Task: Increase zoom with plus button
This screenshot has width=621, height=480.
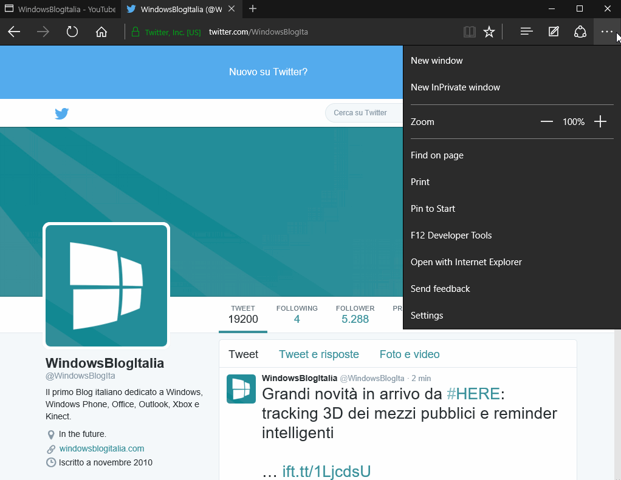Action: tap(600, 121)
